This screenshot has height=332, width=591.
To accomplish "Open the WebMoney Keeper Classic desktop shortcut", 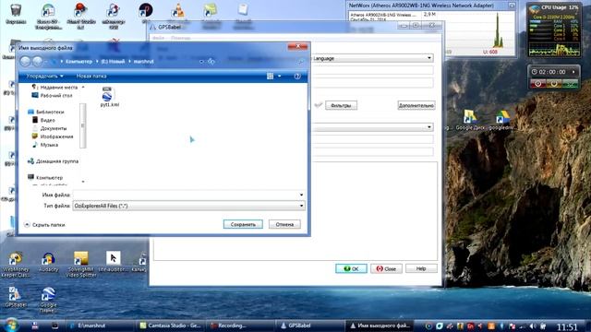I will [16, 265].
